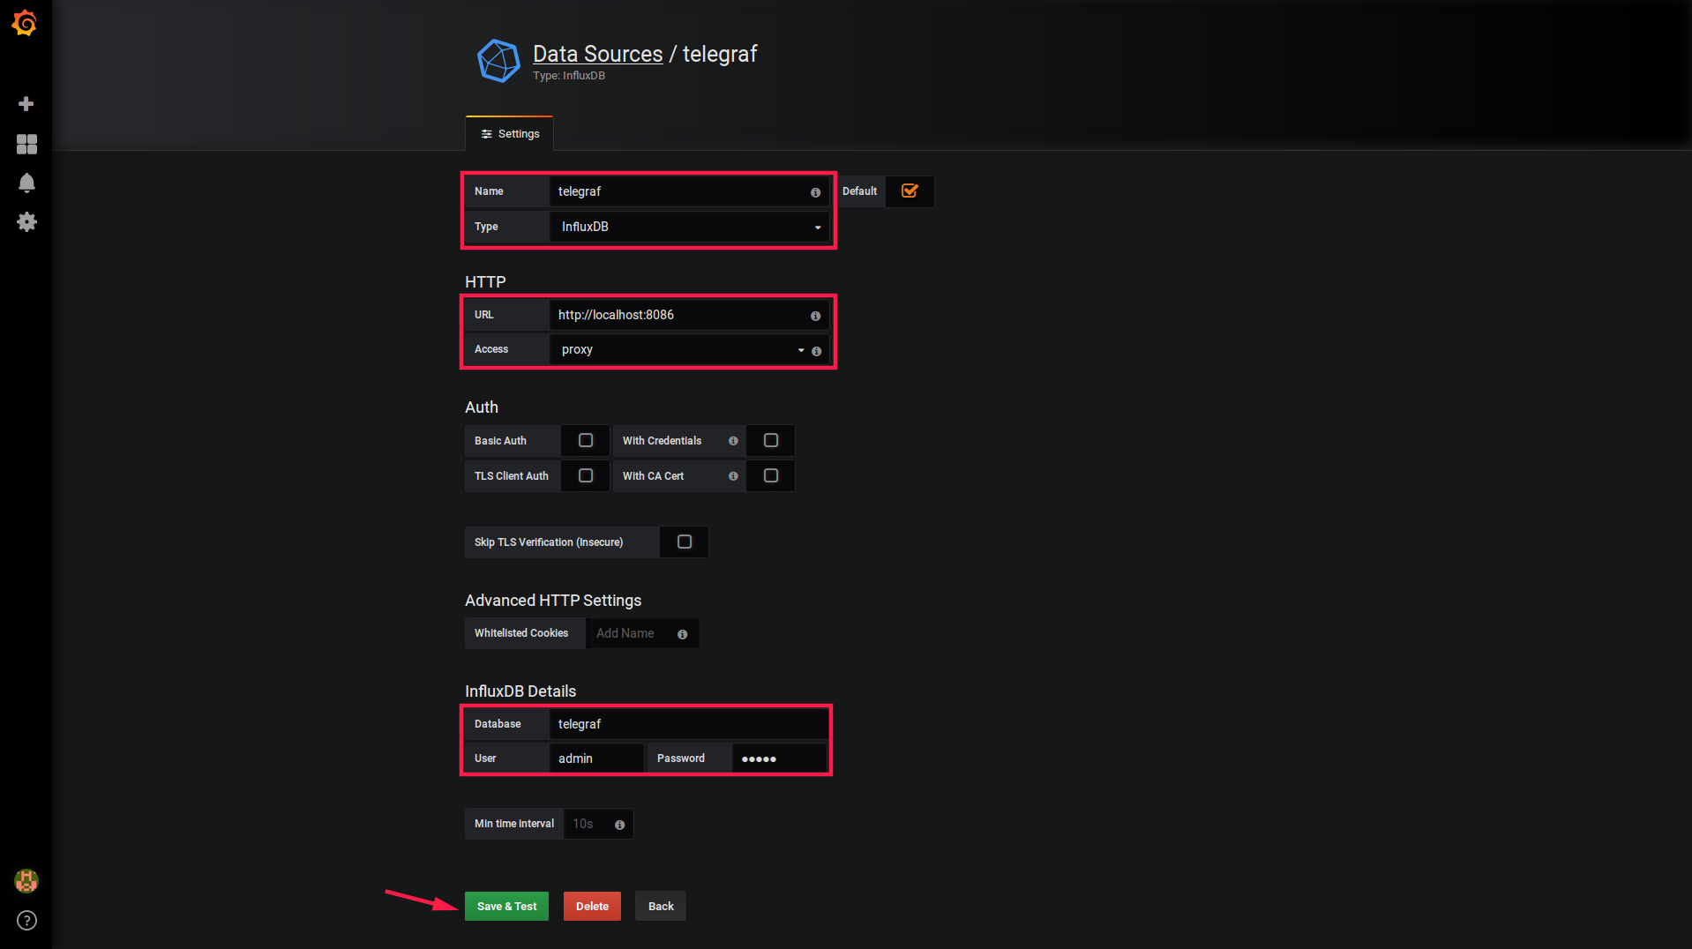
Task: Show info for With Credentials option
Action: (733, 441)
